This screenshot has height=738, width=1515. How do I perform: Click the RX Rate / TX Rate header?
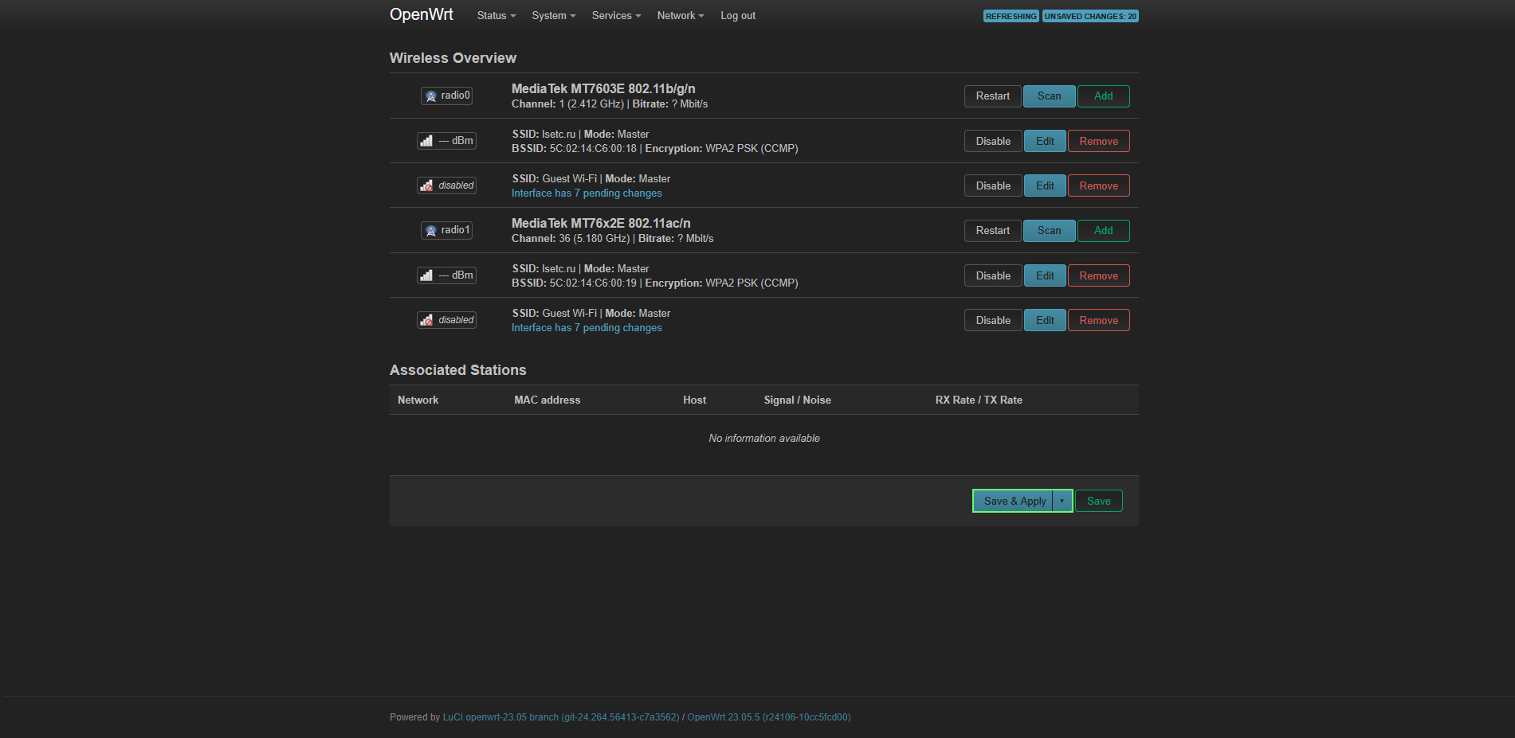click(979, 400)
